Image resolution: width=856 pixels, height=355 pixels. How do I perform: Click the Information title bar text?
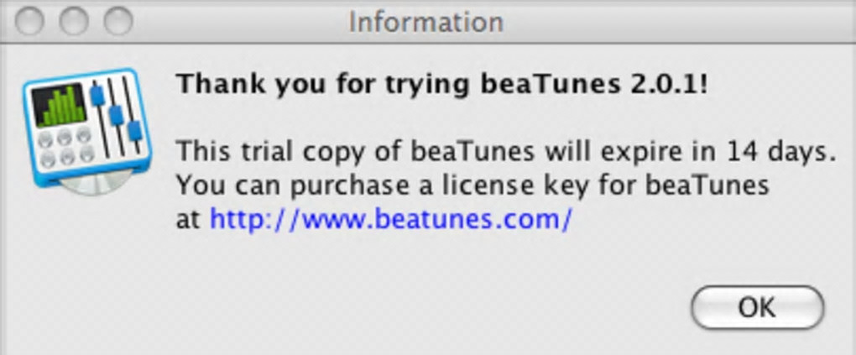[x=425, y=21]
